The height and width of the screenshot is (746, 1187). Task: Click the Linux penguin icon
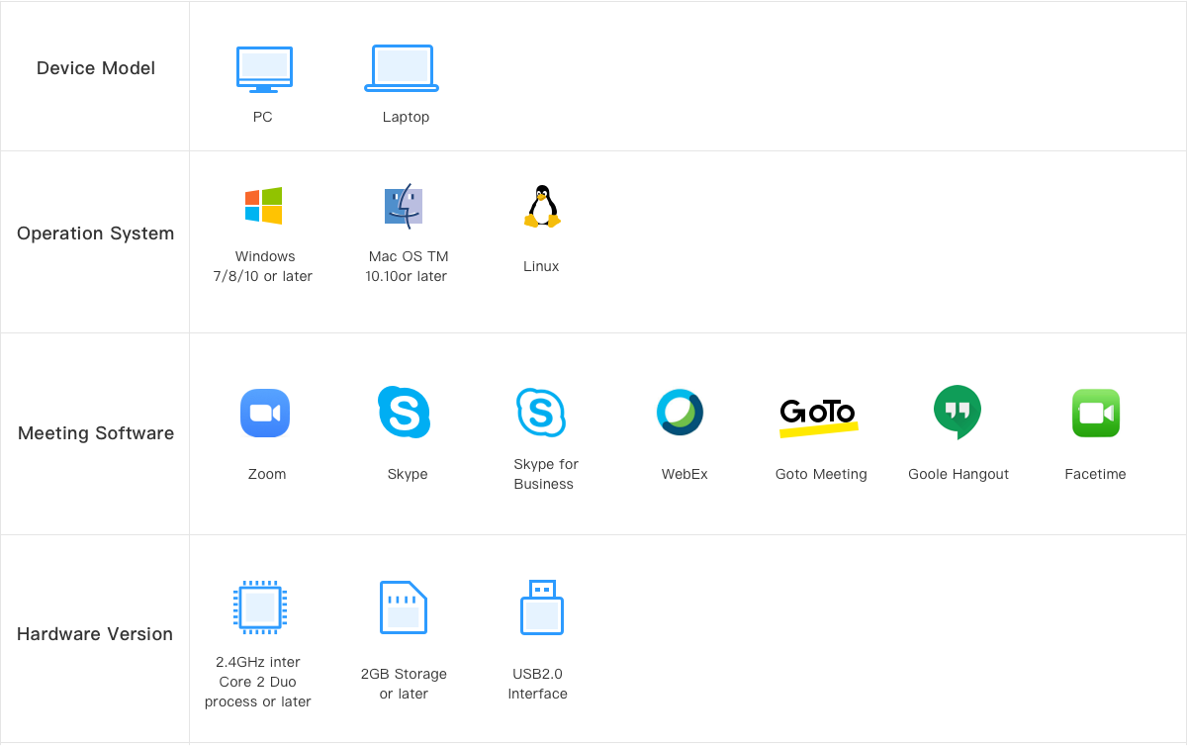pyautogui.click(x=541, y=207)
